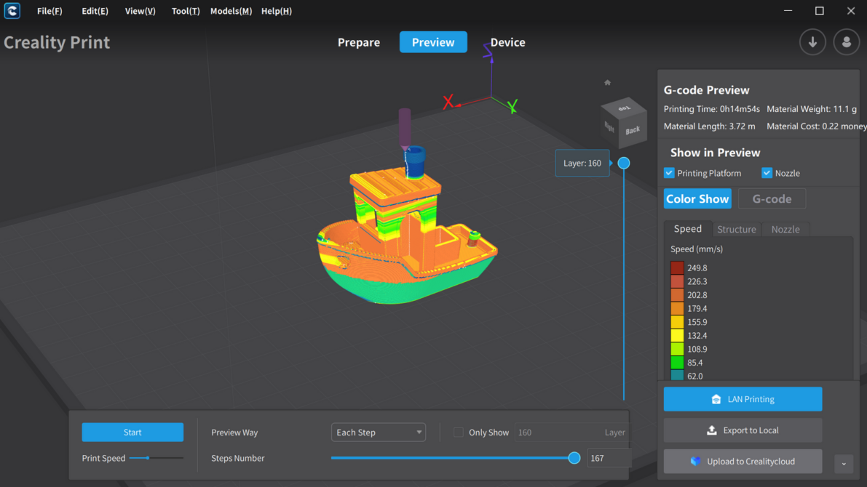Switch to the Structure tab
867x487 pixels.
[x=736, y=229]
